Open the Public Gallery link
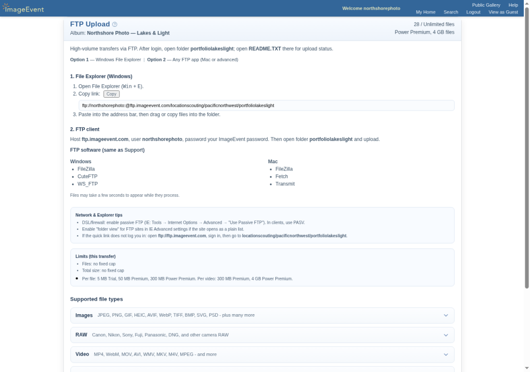 click(x=485, y=5)
